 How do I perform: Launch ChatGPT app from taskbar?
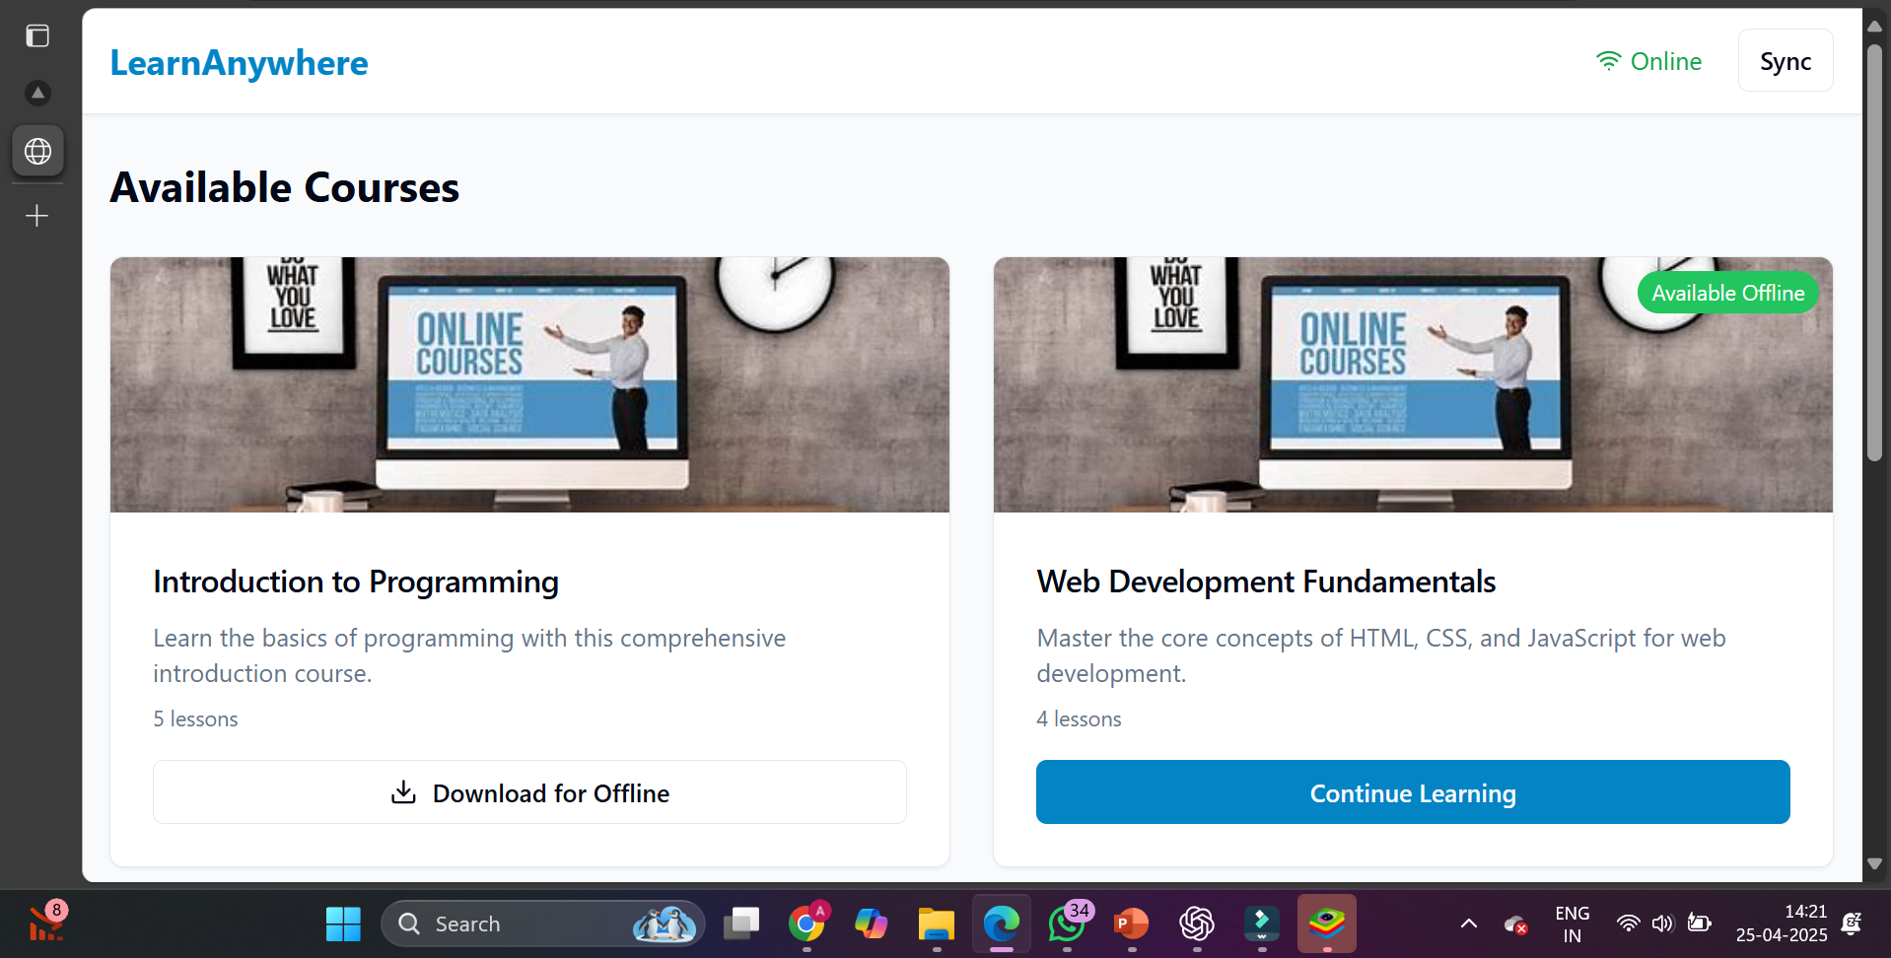coord(1197,924)
